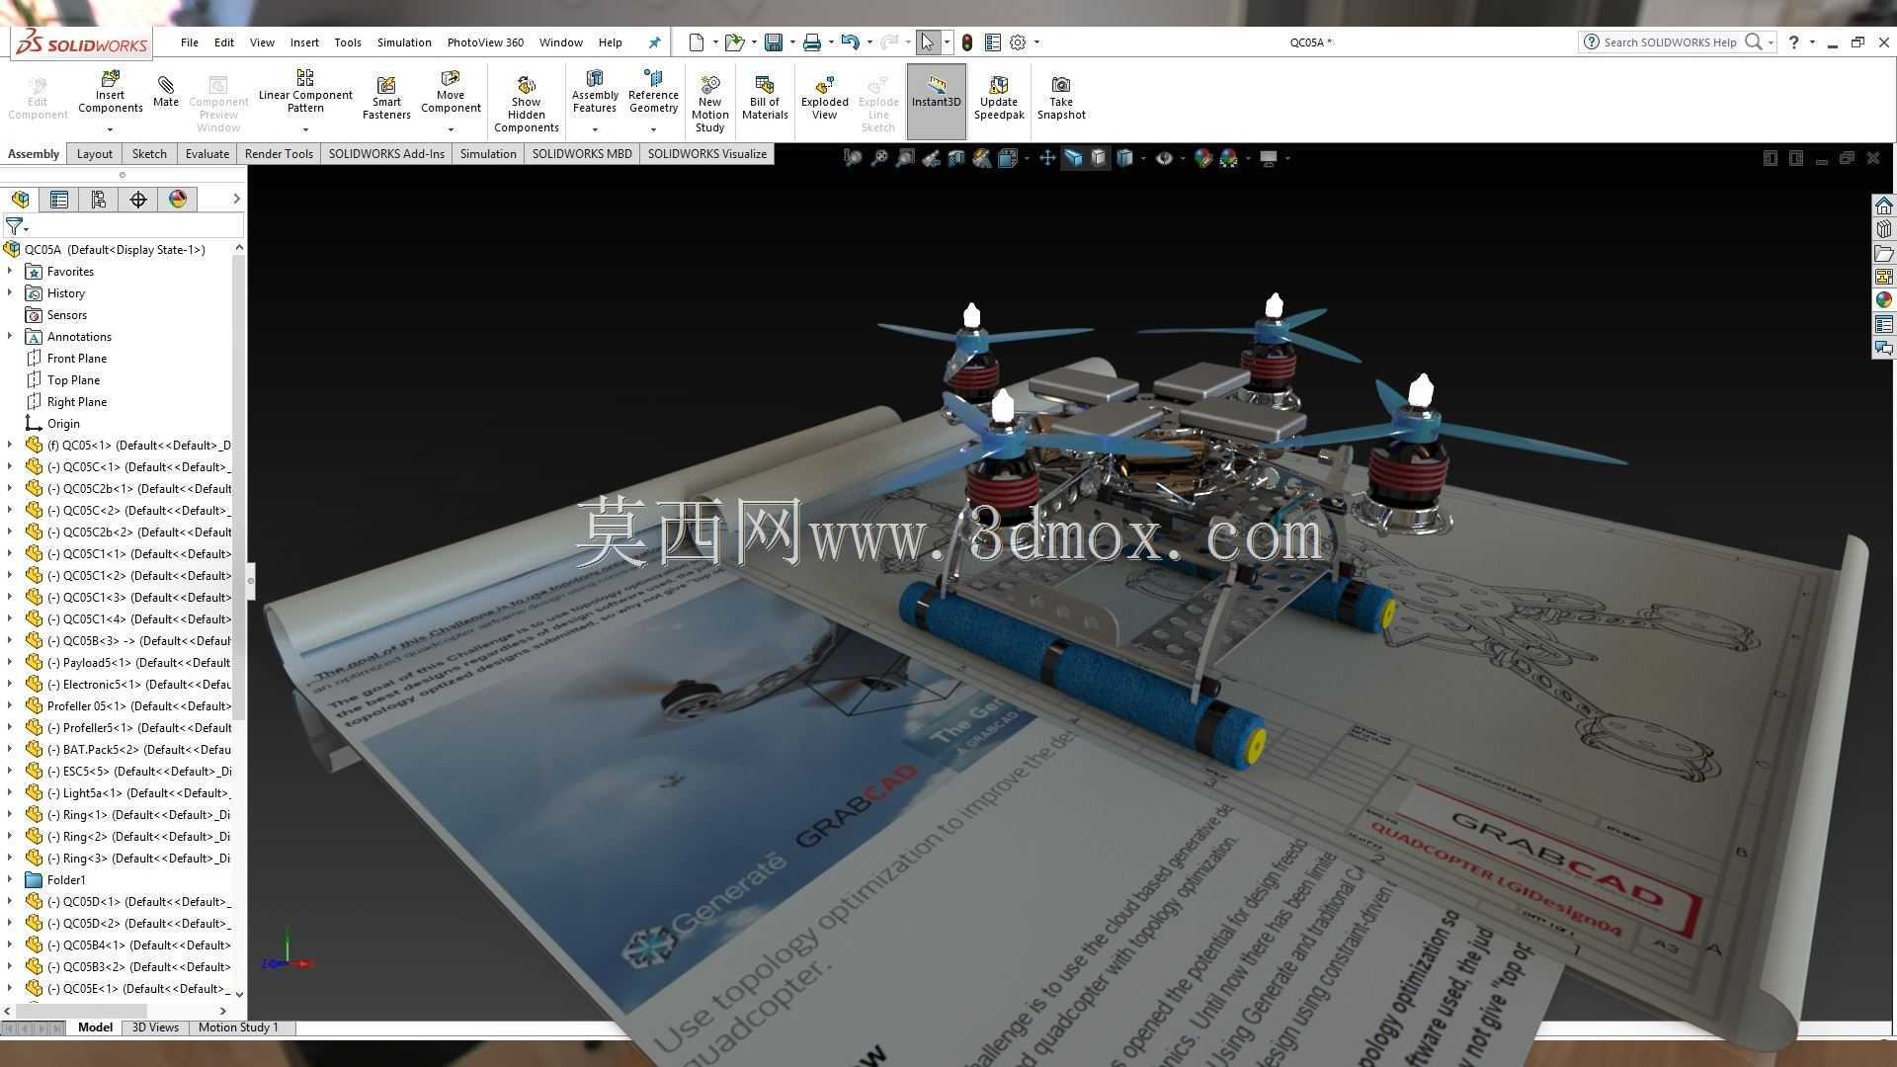
Task: Click the Print icon
Action: pyautogui.click(x=812, y=42)
